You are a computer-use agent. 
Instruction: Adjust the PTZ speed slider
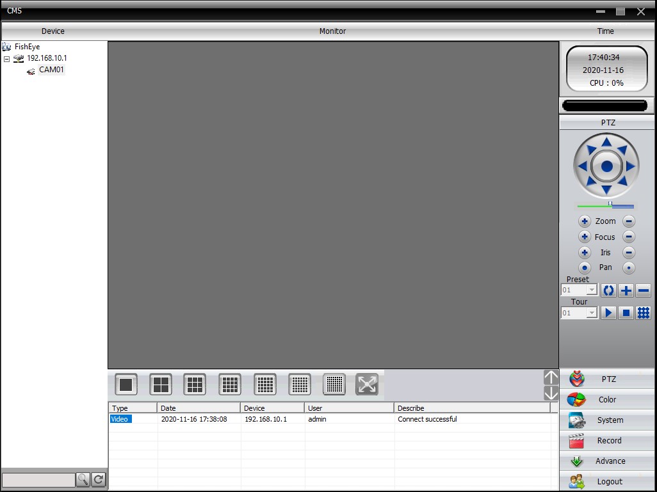(610, 205)
